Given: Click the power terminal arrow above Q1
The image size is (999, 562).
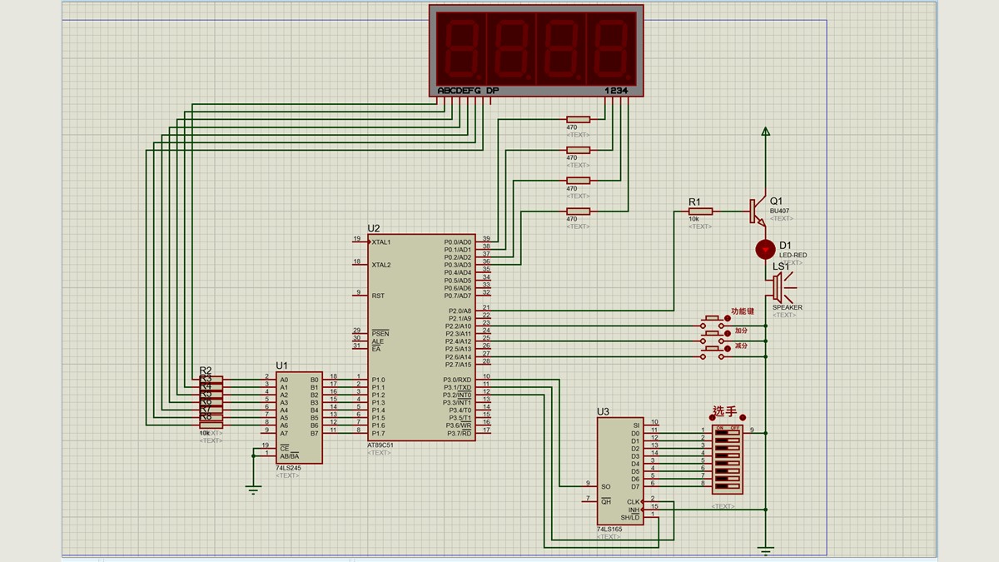Looking at the screenshot, I should tap(766, 132).
